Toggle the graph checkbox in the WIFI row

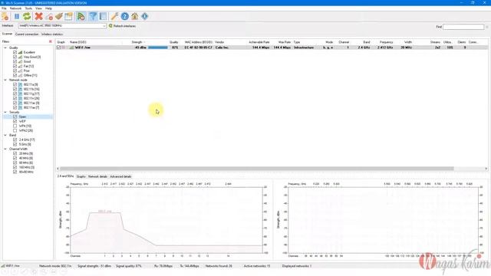click(x=58, y=48)
